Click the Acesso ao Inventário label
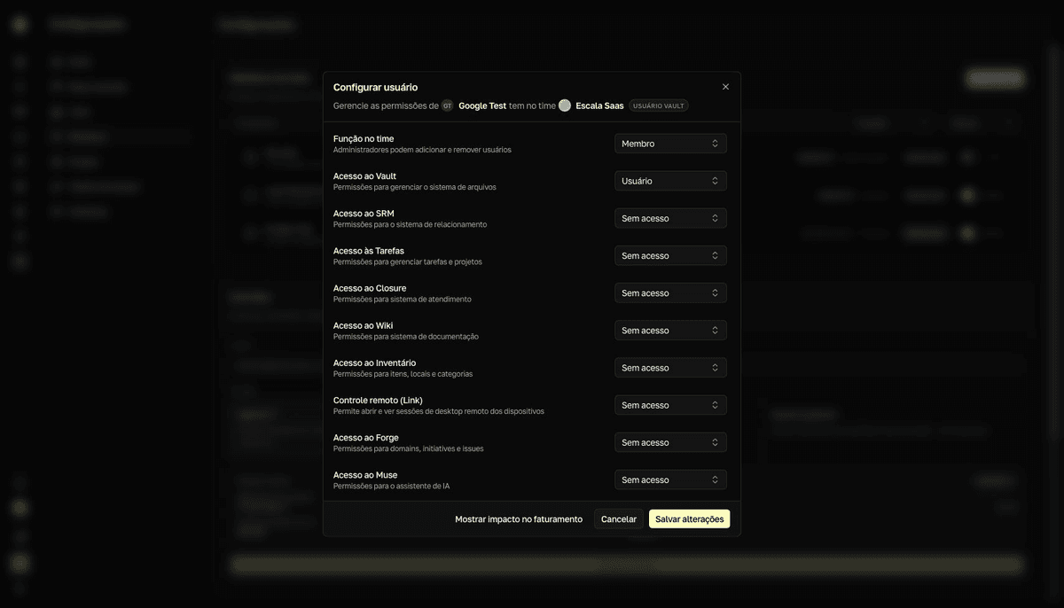This screenshot has width=1064, height=608. [x=374, y=362]
